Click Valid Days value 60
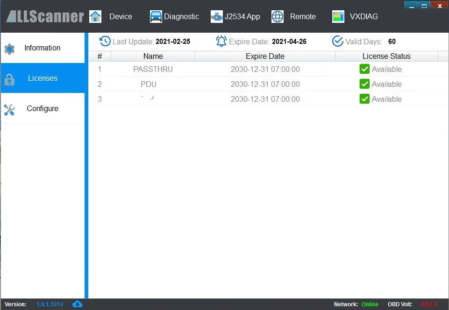Screen dimensions: 449x310 392,42
